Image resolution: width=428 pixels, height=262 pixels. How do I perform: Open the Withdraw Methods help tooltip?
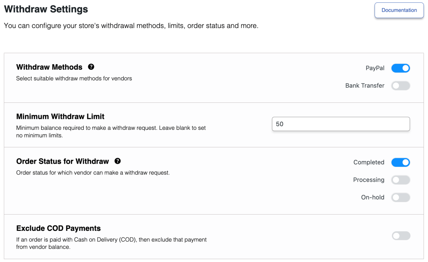pyautogui.click(x=91, y=67)
